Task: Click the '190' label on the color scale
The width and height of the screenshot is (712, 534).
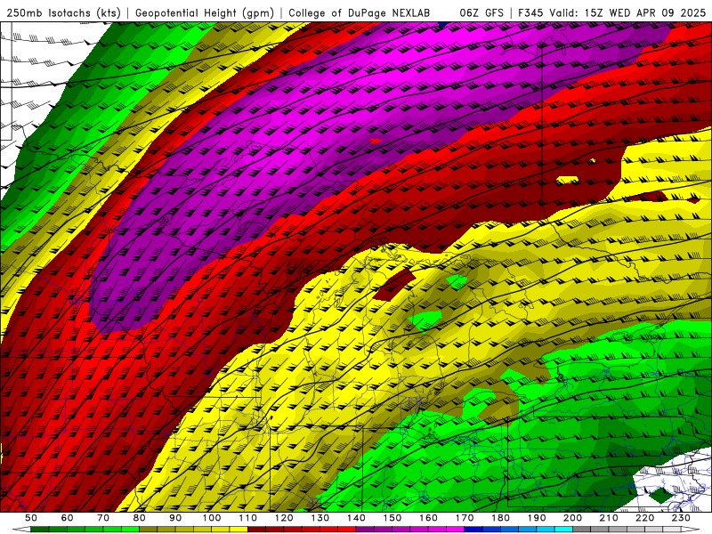Action: (537, 518)
